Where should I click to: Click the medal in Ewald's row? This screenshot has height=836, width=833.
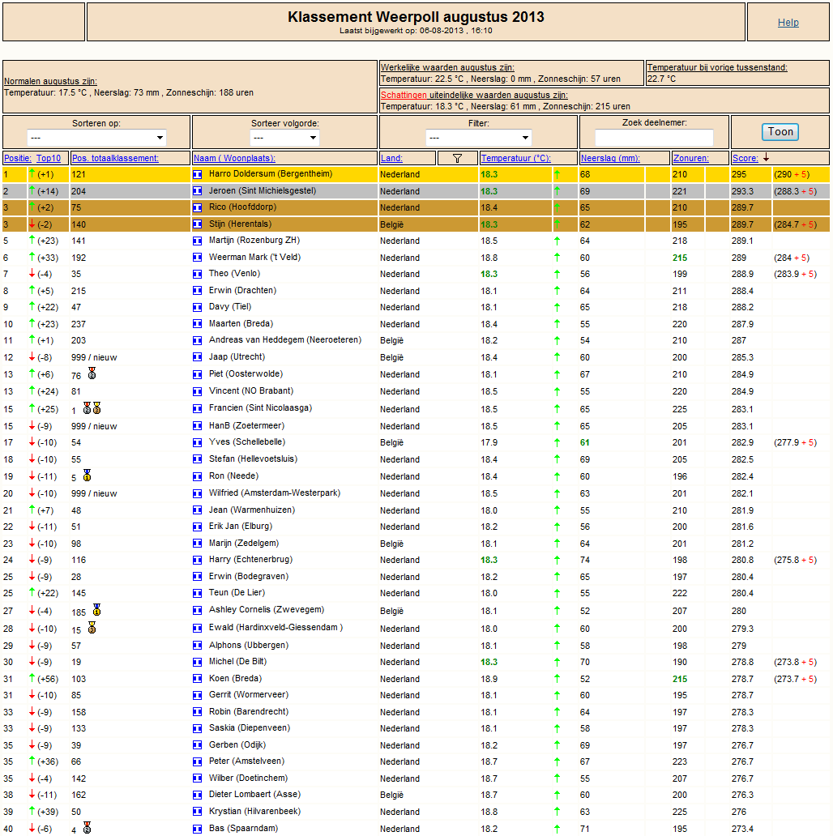click(x=92, y=628)
